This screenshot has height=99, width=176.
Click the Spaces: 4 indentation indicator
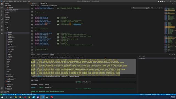154,95
